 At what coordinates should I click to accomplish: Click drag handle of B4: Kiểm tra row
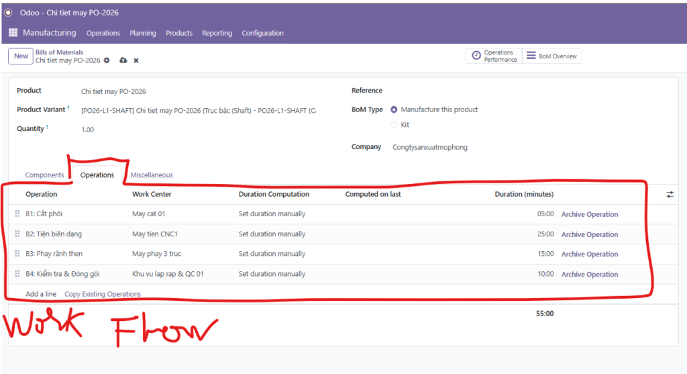(17, 274)
